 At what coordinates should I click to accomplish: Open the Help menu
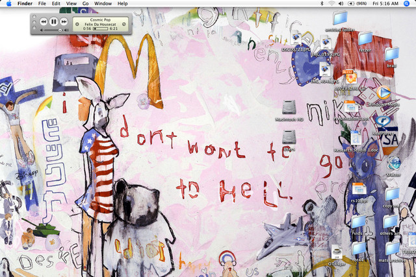123,3
